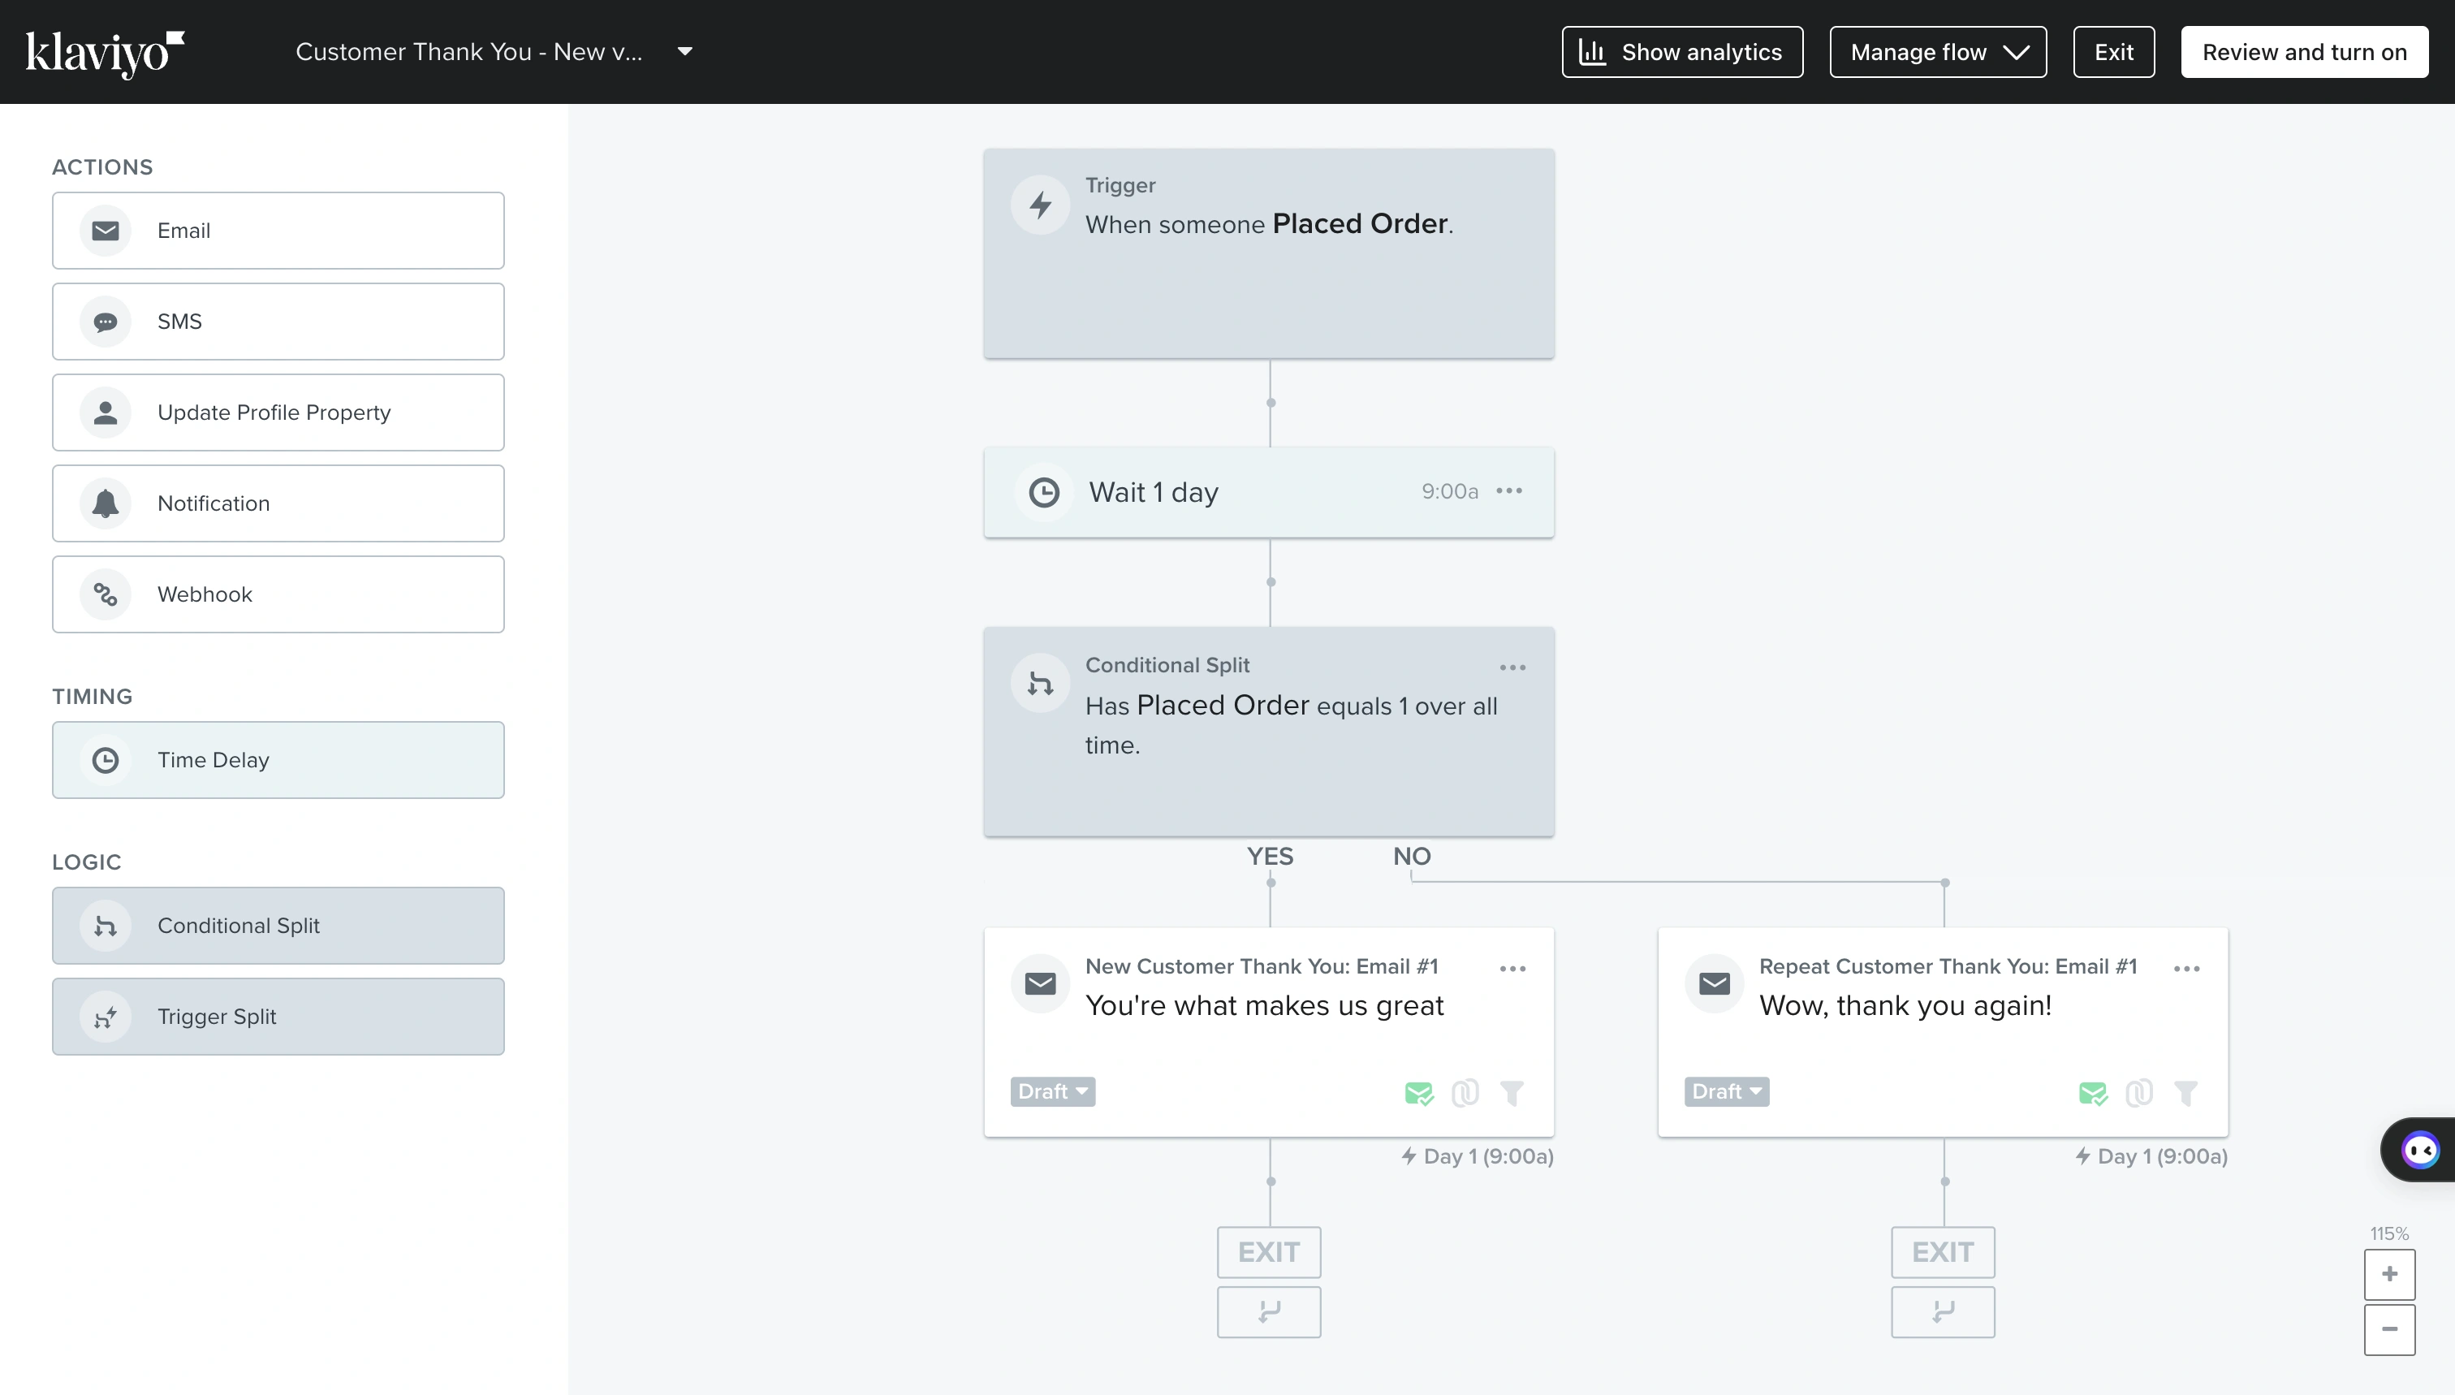Click EXIT node under Repeat Customer branch
Image resolution: width=2455 pixels, height=1395 pixels.
[1943, 1253]
